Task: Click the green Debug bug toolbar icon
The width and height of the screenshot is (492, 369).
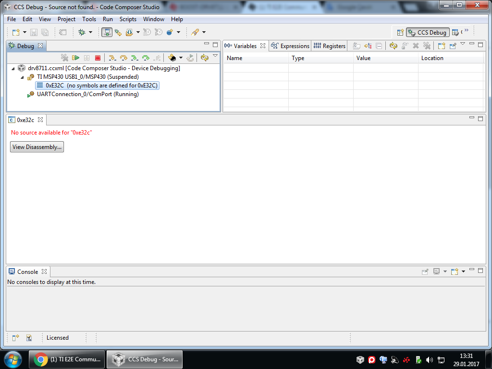Action: 82,32
